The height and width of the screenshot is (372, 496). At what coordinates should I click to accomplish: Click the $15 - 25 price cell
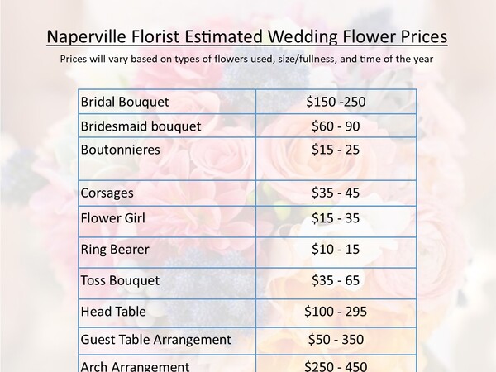[336, 159]
